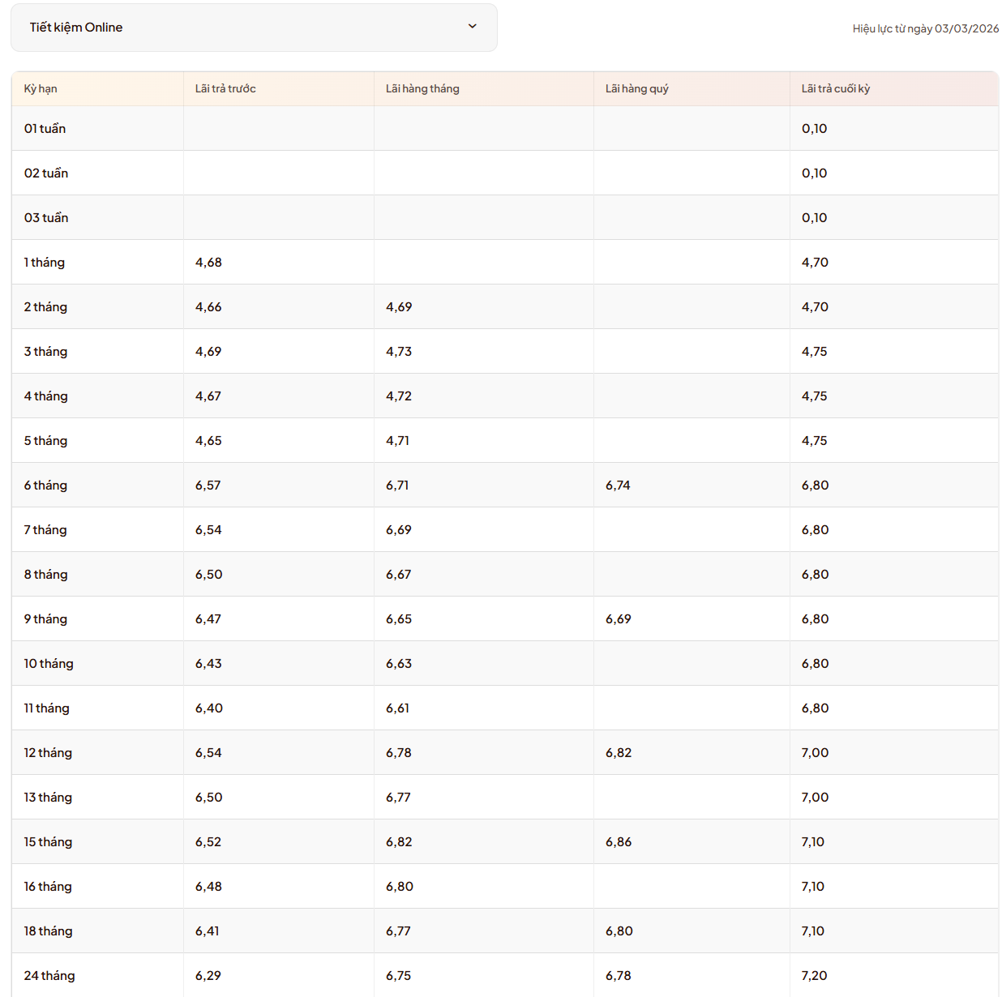This screenshot has height=997, width=1002.
Task: Click the Lãi trả cuối kỳ column header
Action: tap(835, 89)
